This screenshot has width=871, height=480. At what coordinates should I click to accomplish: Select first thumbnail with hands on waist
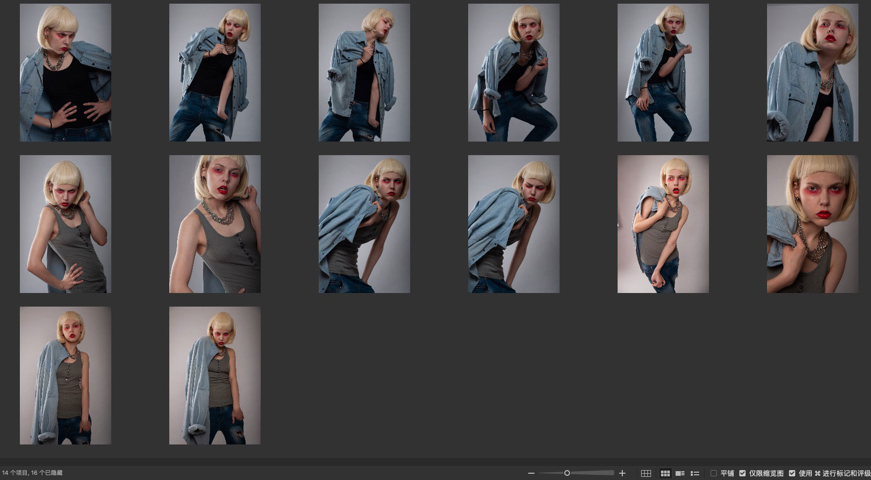[65, 73]
